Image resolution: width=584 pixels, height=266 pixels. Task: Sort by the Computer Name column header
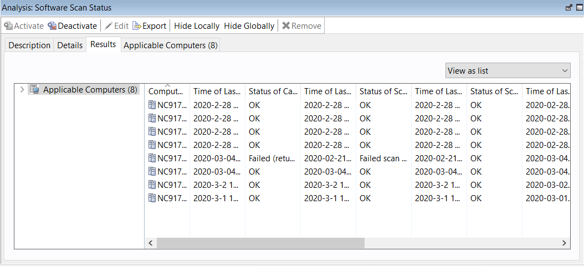coord(166,91)
